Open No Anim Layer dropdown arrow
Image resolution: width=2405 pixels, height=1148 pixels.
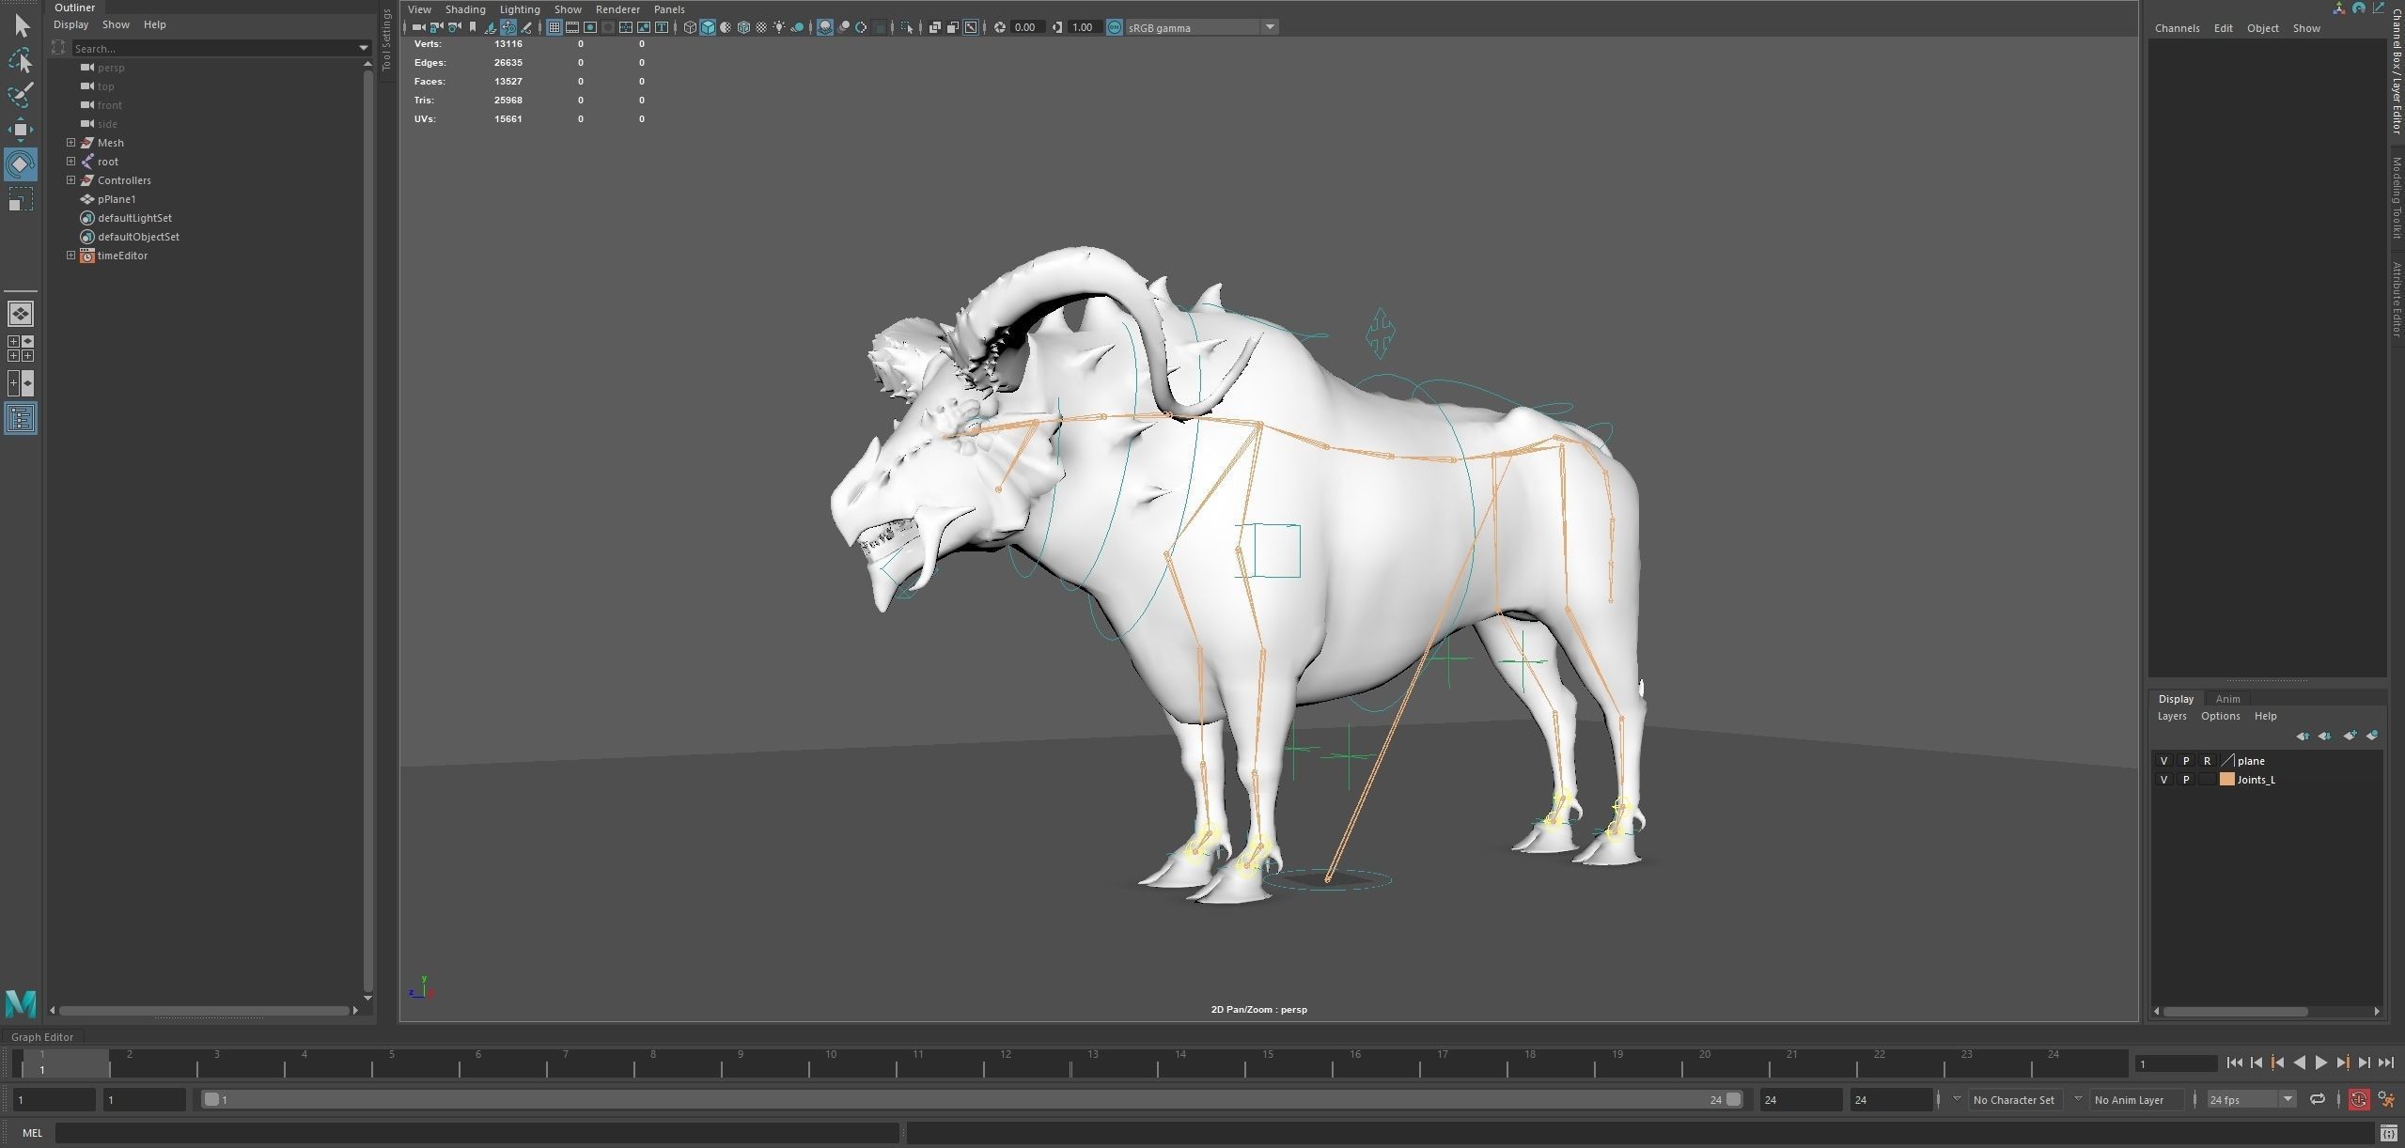pos(2078,1100)
